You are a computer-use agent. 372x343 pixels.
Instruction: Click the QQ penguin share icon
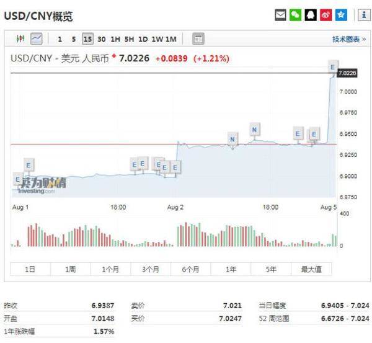click(x=311, y=15)
